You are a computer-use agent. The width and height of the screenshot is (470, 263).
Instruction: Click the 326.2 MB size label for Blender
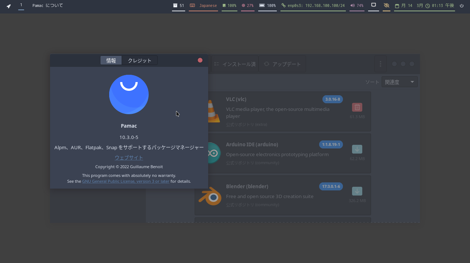[x=357, y=201]
